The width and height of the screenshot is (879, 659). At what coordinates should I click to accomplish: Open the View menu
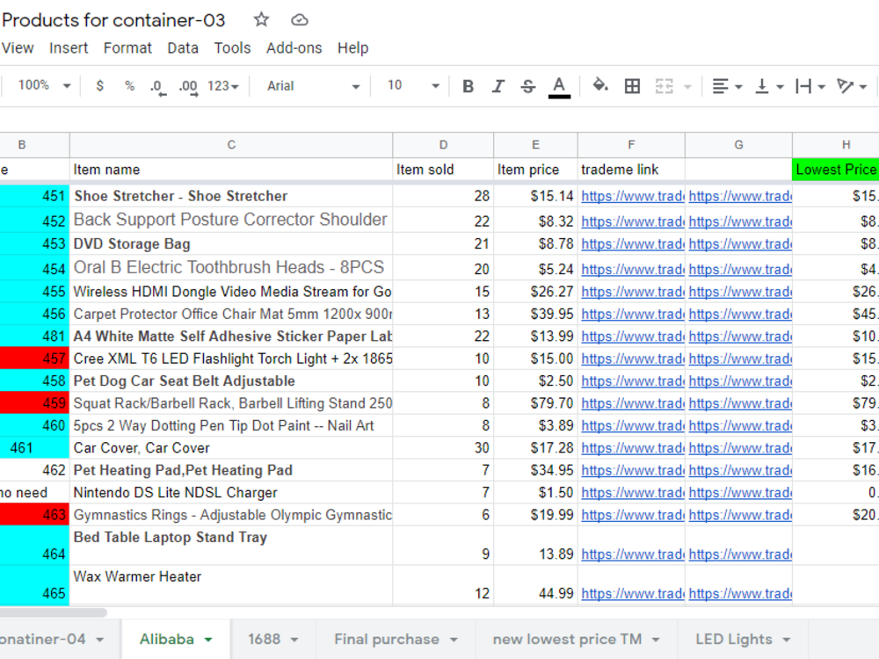[x=18, y=48]
